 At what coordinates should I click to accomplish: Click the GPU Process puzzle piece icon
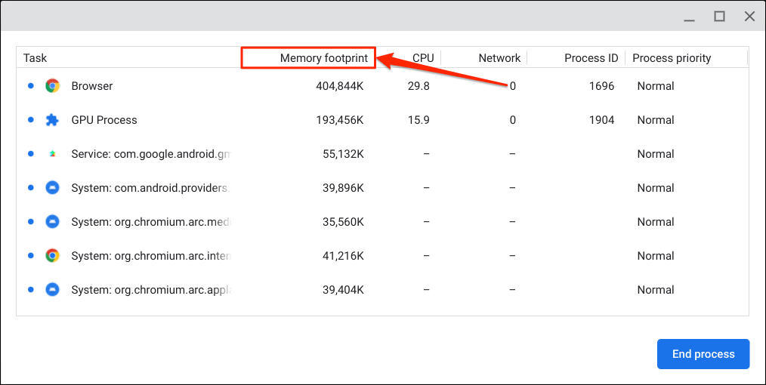52,120
